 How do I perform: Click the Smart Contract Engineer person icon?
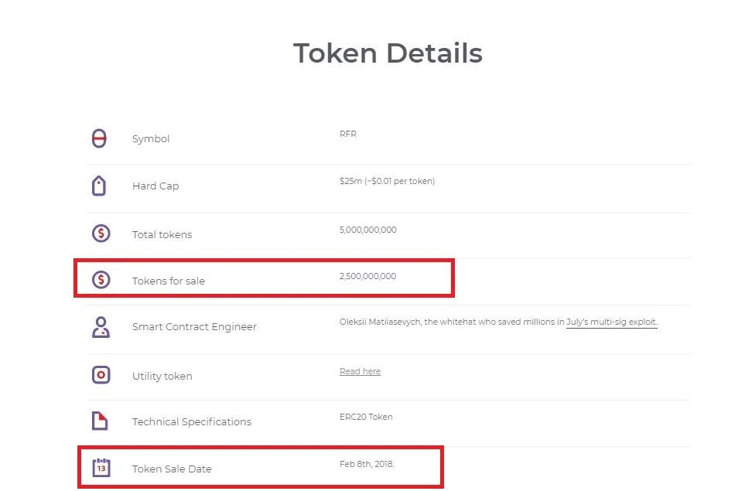pyautogui.click(x=101, y=327)
